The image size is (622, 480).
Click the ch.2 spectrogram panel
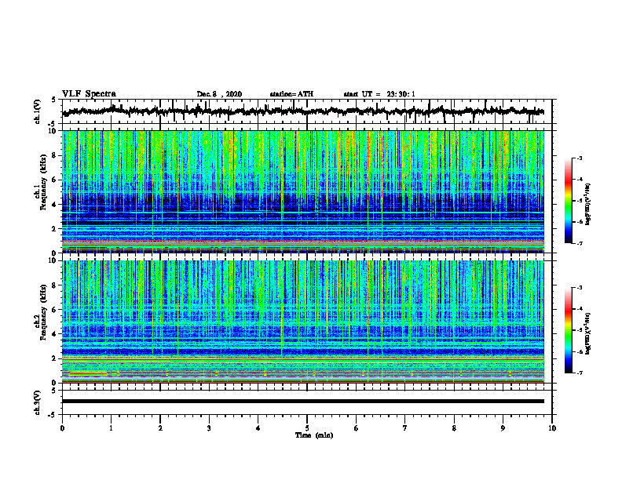tap(303, 322)
